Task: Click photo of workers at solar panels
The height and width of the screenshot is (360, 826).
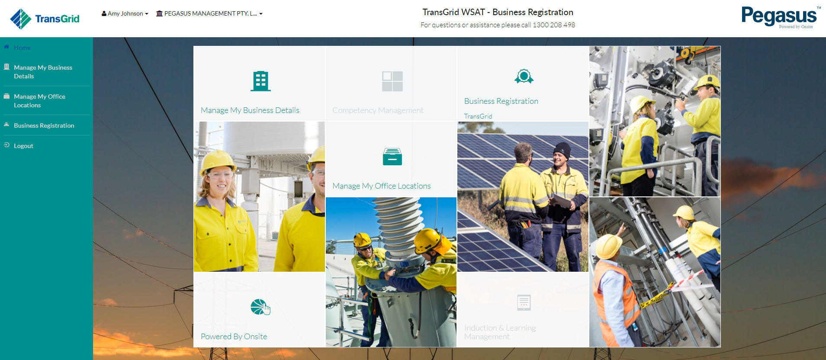Action: pyautogui.click(x=523, y=196)
